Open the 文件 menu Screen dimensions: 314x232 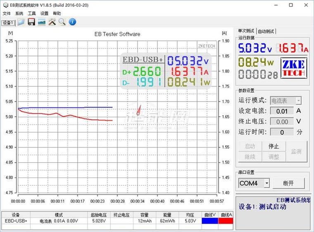coord(7,13)
